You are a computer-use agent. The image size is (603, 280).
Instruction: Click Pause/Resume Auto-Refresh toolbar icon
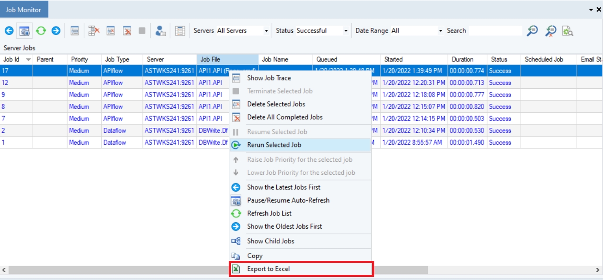point(25,31)
